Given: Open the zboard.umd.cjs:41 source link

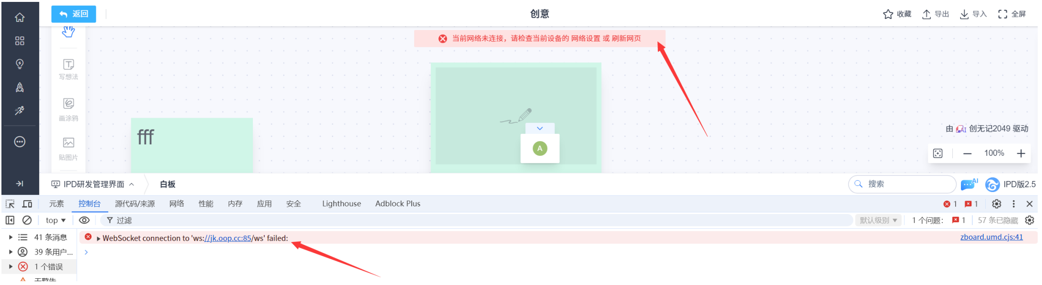Looking at the screenshot, I should [x=991, y=237].
